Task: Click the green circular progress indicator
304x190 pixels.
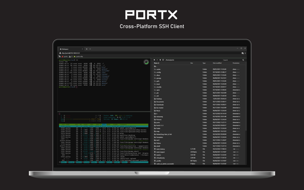Action: click(146, 62)
